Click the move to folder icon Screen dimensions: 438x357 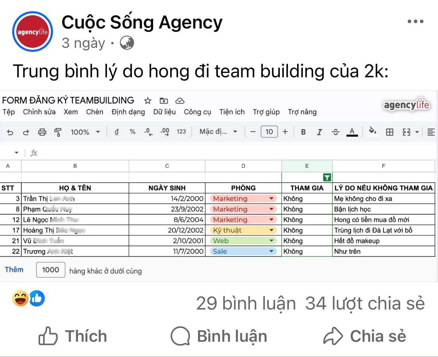tap(164, 101)
